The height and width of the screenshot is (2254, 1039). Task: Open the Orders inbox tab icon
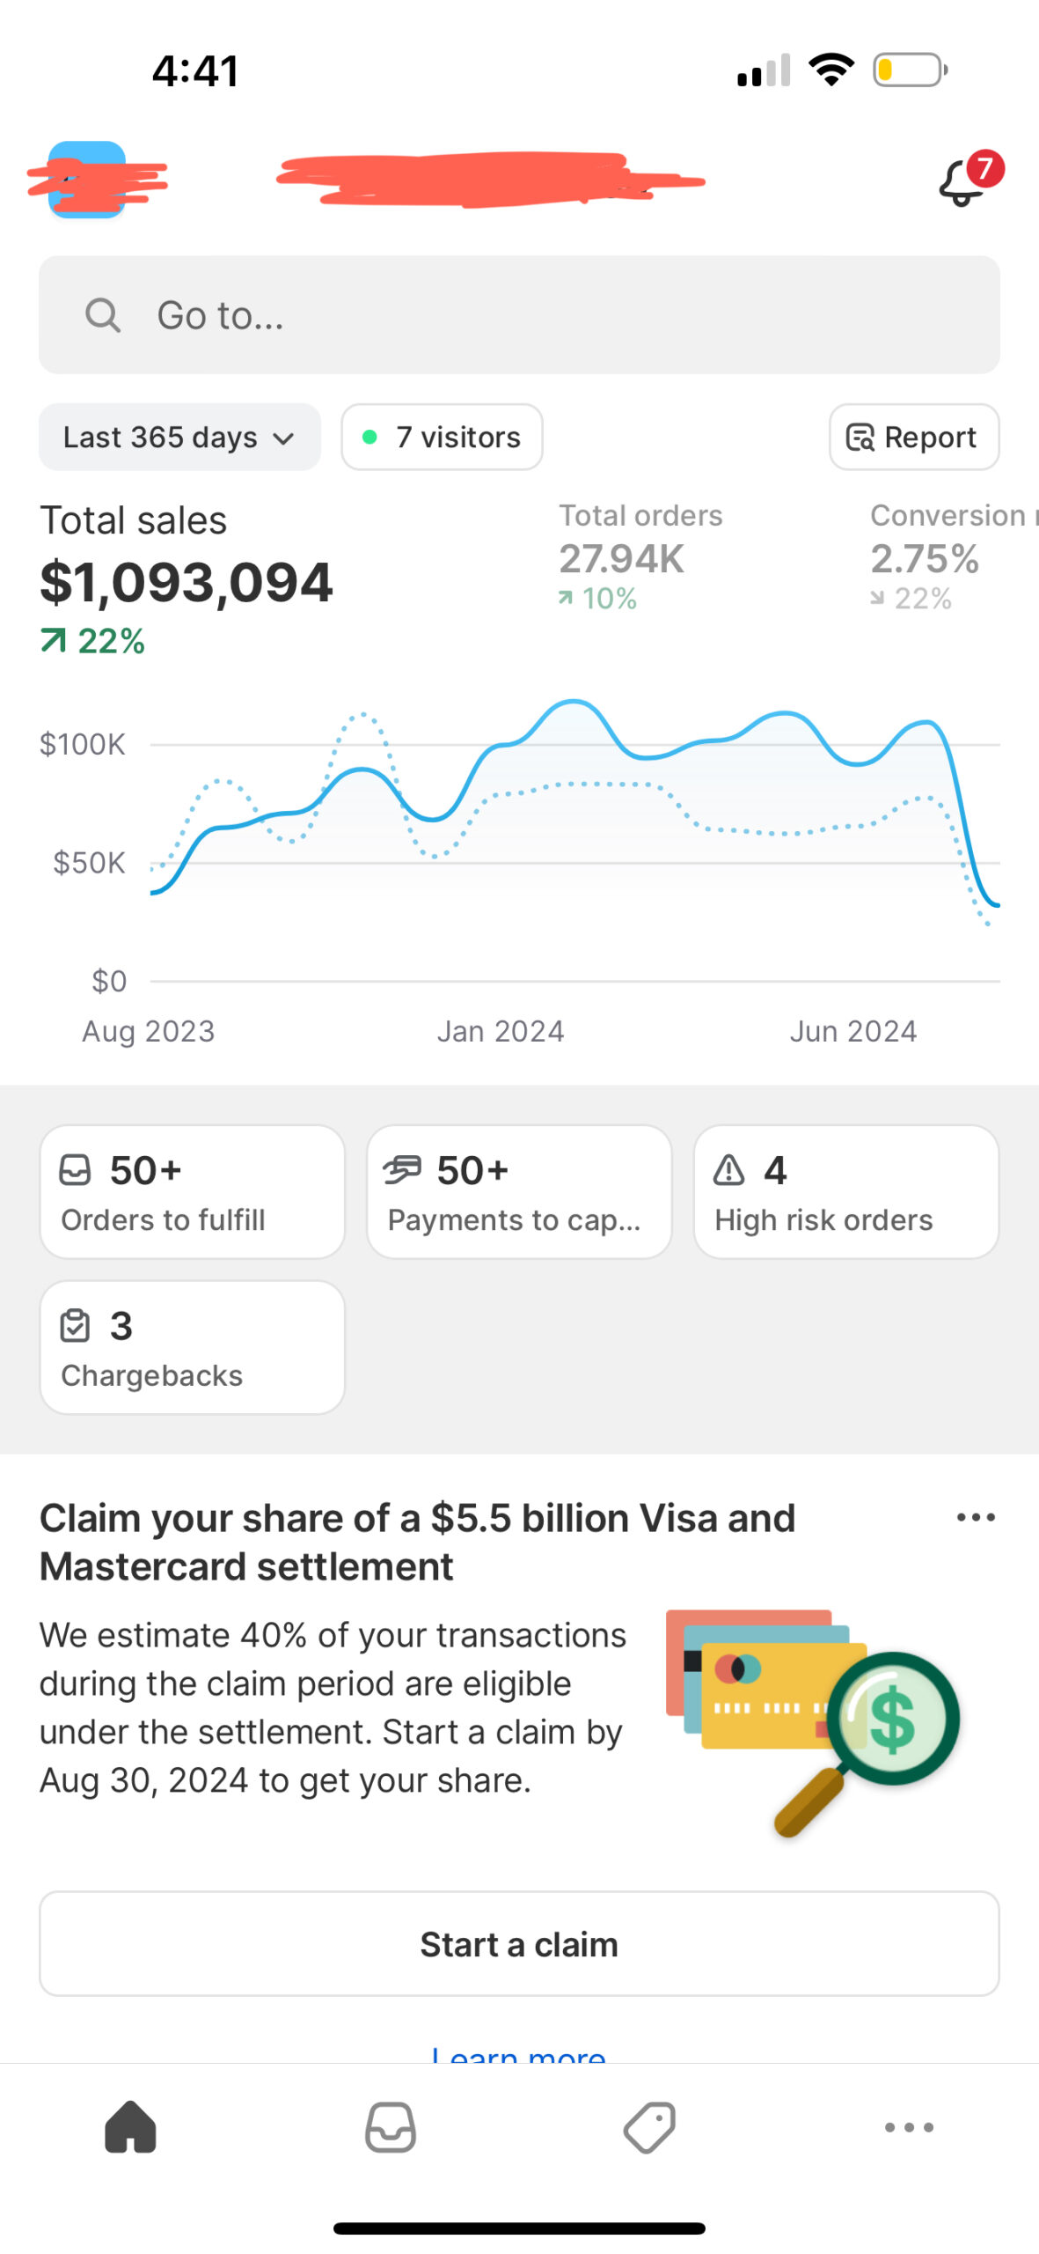pyautogui.click(x=391, y=2127)
